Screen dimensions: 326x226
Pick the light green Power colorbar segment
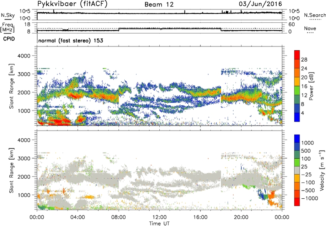[x=297, y=91]
